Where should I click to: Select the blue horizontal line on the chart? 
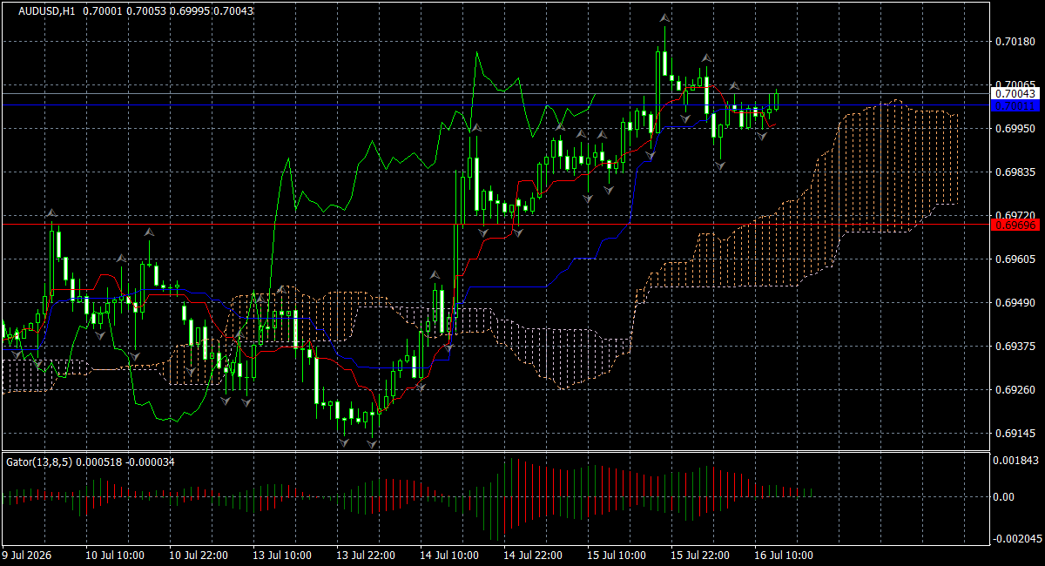[495, 104]
